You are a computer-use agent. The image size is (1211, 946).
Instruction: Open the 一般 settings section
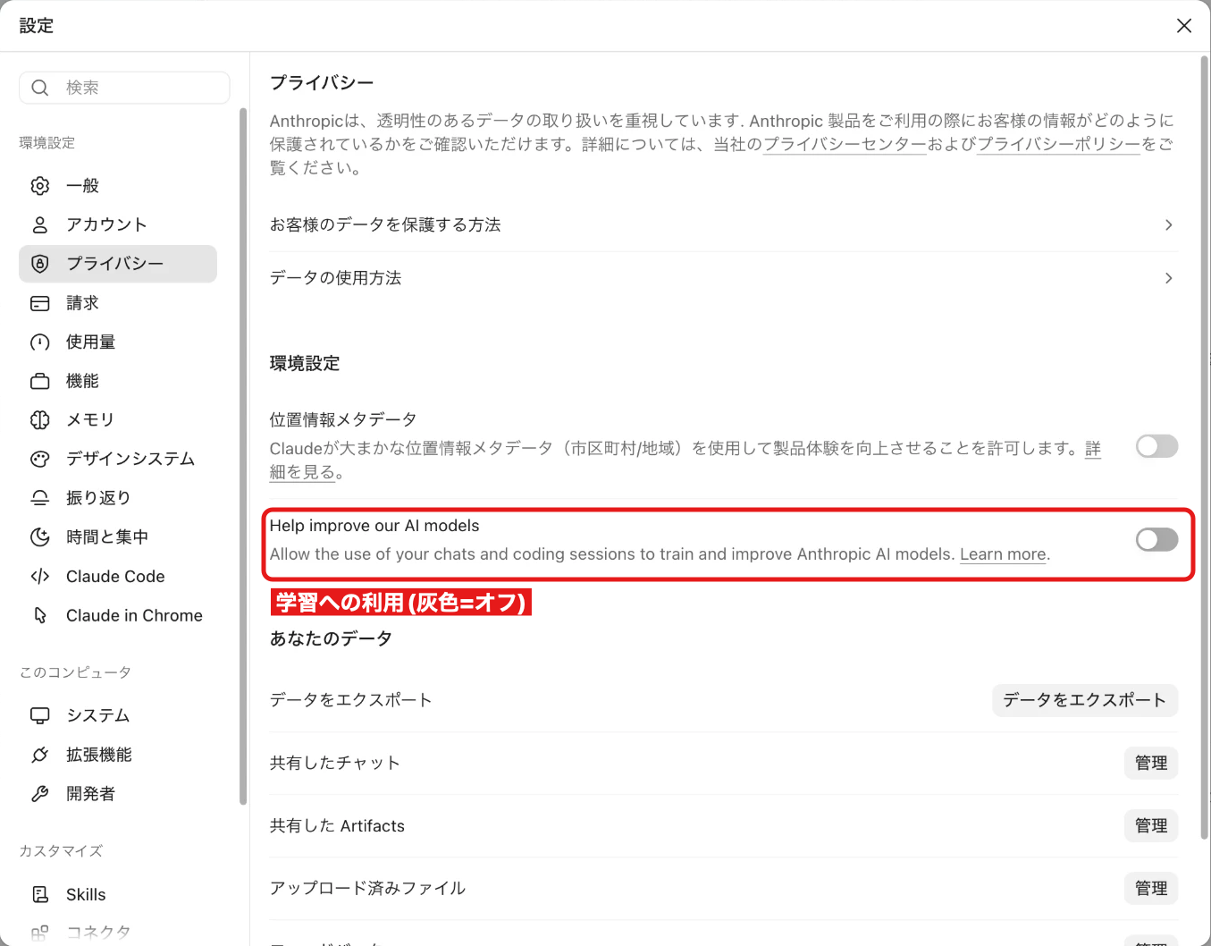pos(118,186)
